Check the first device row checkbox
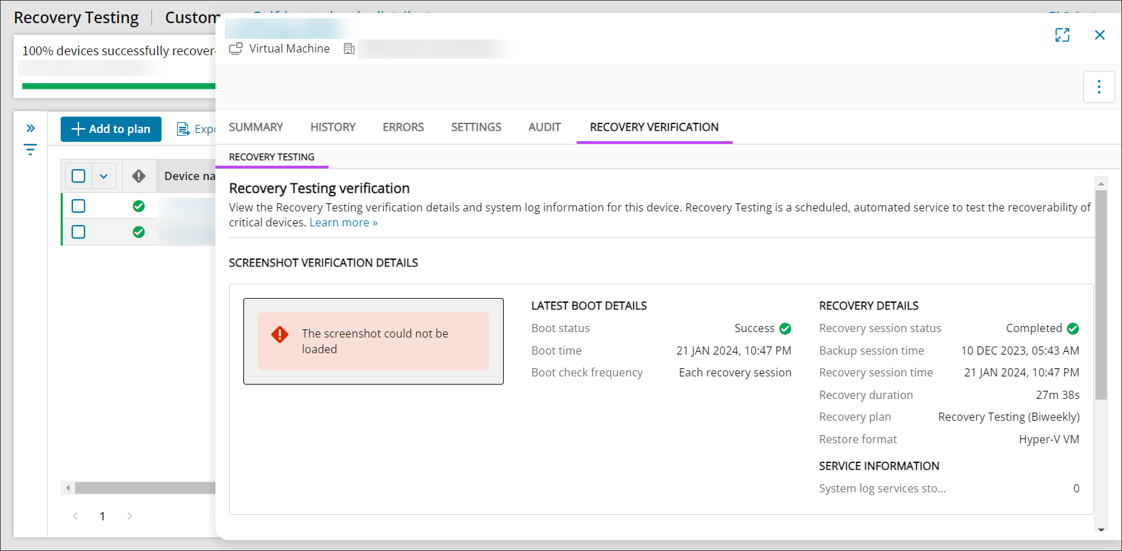Screen dimensions: 1122x551 point(78,206)
